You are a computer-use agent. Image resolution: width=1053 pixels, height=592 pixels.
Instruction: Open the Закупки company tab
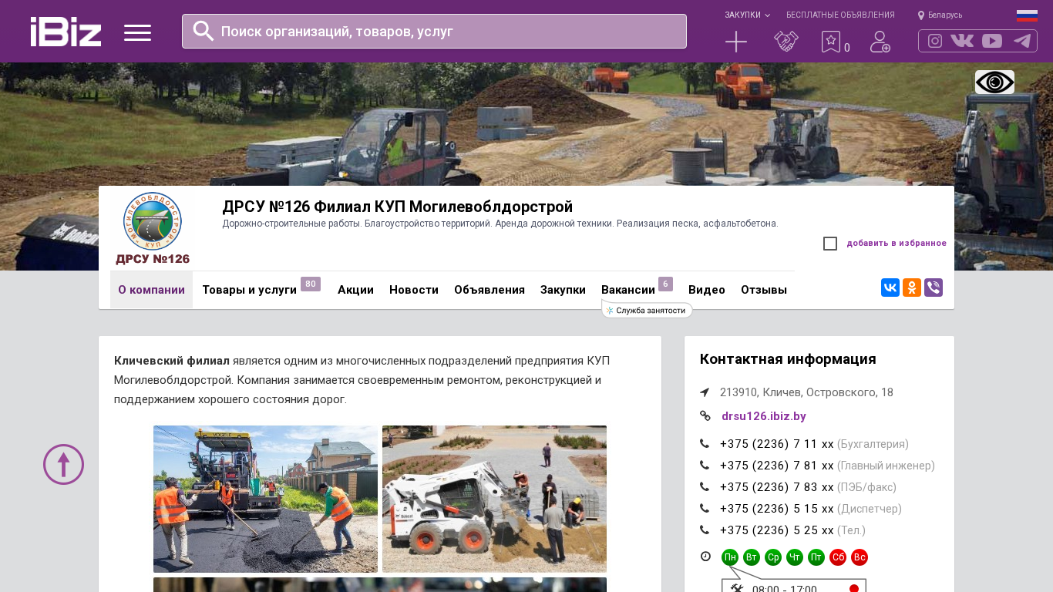(563, 290)
